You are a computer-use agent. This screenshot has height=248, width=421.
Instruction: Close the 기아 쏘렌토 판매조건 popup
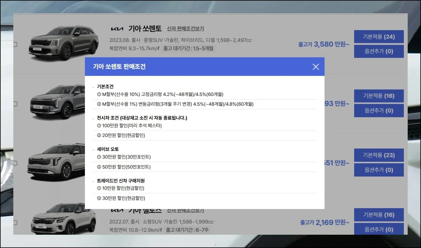pos(315,67)
